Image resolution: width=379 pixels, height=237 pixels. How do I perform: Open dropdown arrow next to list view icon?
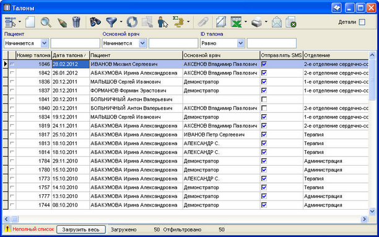pos(20,22)
